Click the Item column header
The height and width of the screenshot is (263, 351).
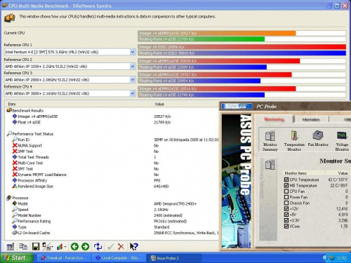coord(79,104)
